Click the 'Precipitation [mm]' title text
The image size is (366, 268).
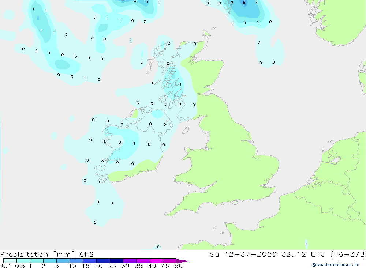[x=37, y=254]
